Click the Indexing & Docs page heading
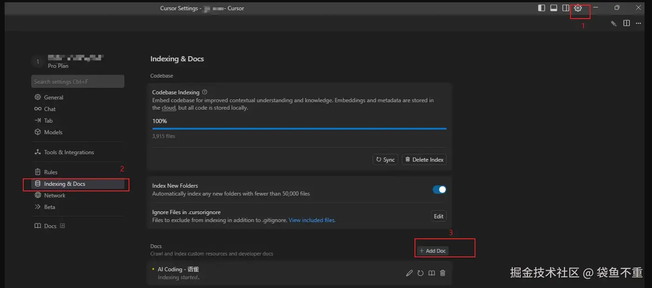This screenshot has width=652, height=288. pyautogui.click(x=177, y=59)
